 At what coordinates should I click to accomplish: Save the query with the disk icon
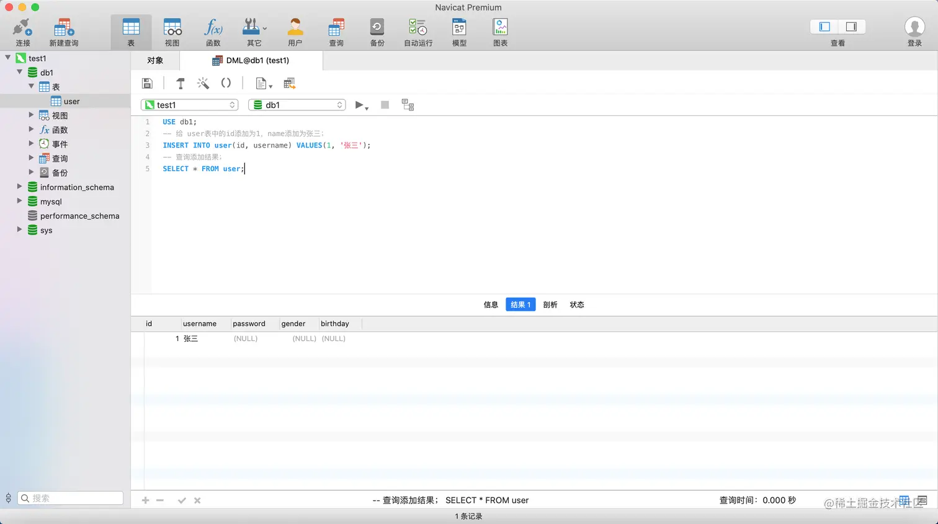pos(148,83)
